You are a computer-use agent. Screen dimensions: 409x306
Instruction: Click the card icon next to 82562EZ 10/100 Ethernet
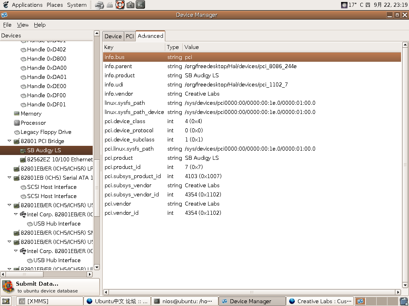(23, 159)
